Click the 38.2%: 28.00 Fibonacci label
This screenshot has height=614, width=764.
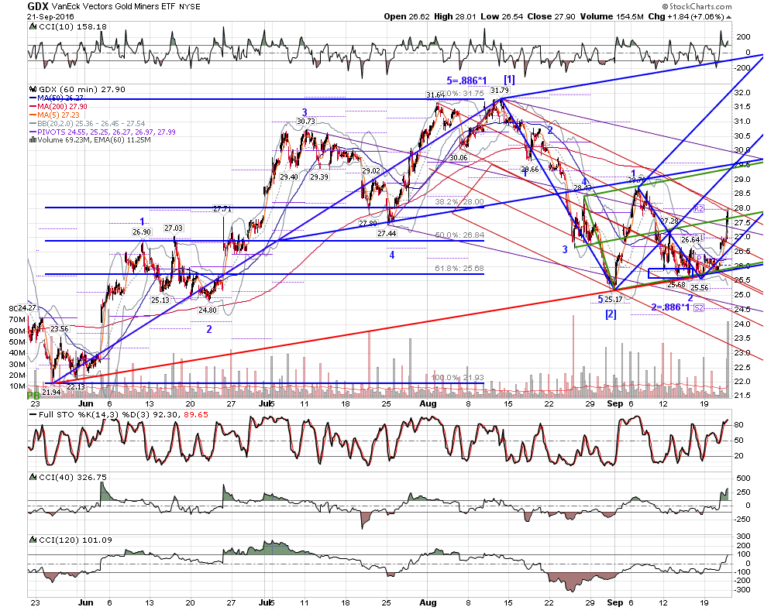pos(459,202)
